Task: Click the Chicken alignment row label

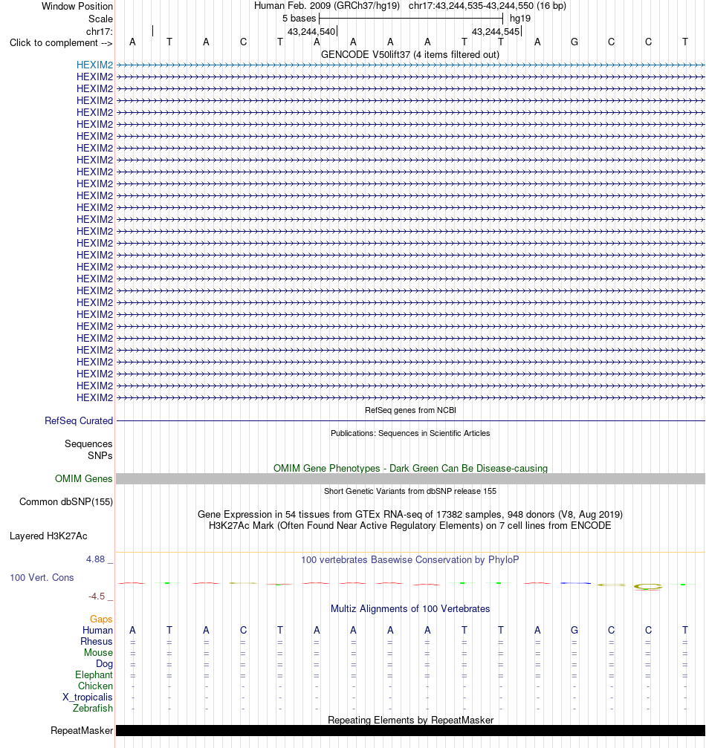Action: pos(95,686)
